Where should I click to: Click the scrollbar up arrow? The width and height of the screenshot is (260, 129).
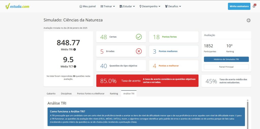(x=248, y=100)
